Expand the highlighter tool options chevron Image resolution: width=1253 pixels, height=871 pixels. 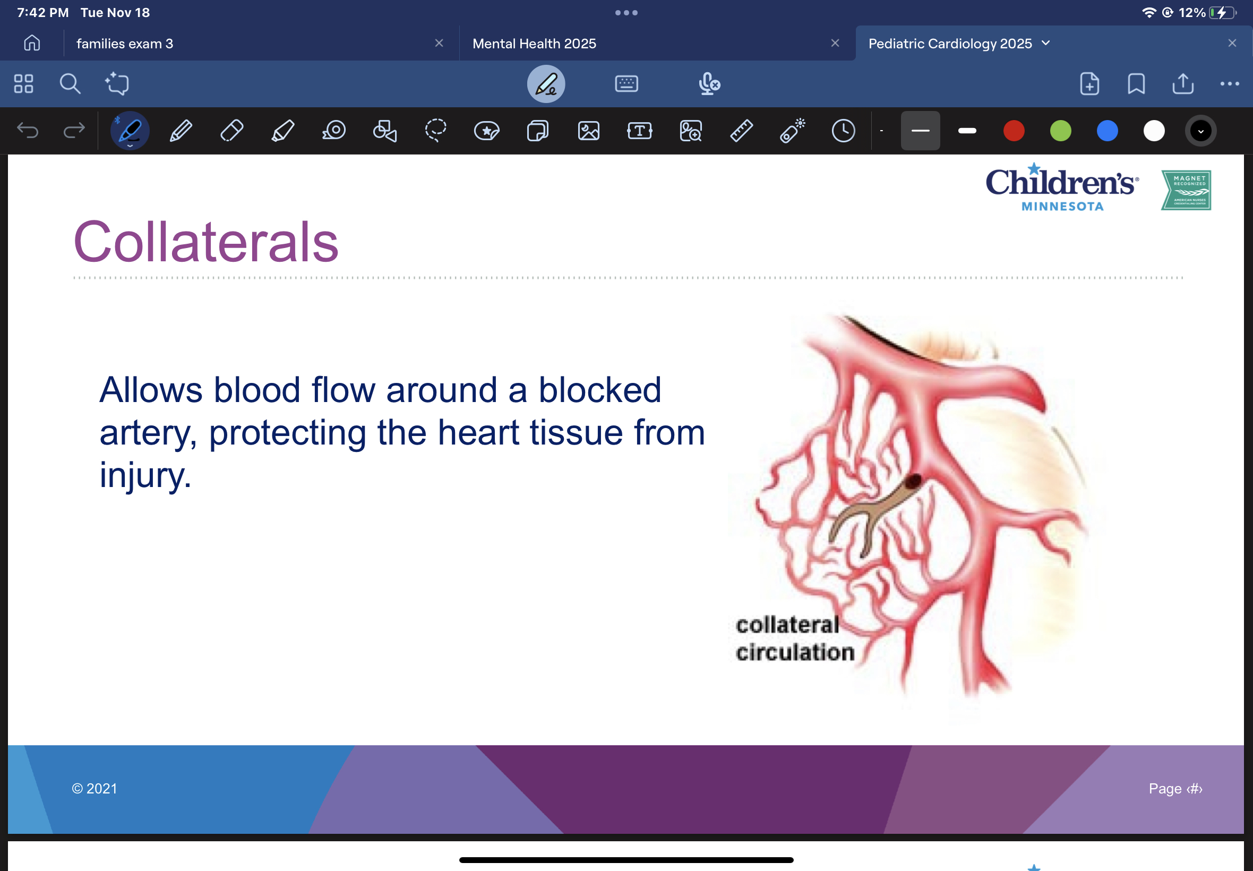tap(130, 146)
